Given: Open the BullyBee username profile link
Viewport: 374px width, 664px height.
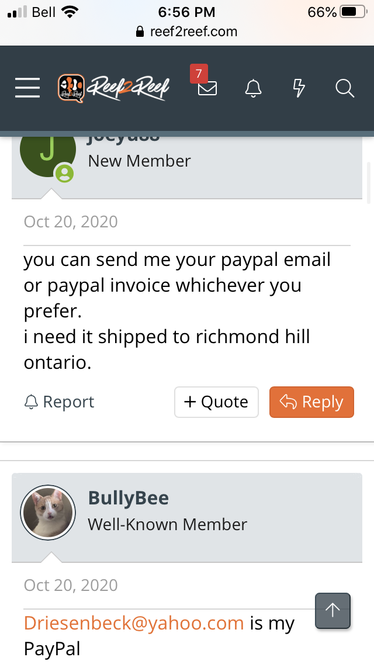Looking at the screenshot, I should coord(129,498).
